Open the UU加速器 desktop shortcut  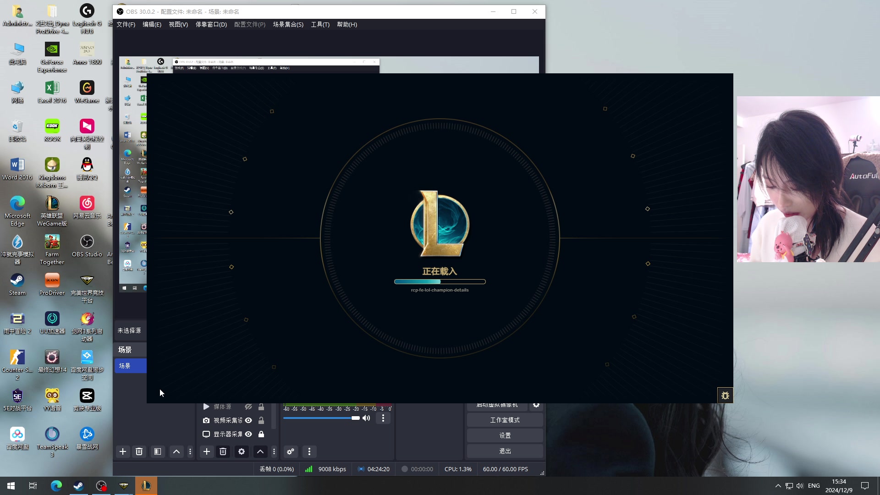click(52, 324)
